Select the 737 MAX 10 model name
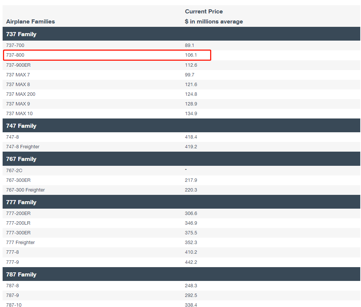361x307 pixels. 19,114
